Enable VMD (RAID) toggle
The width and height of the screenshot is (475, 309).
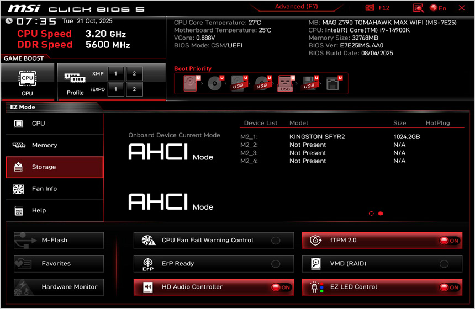click(x=444, y=264)
